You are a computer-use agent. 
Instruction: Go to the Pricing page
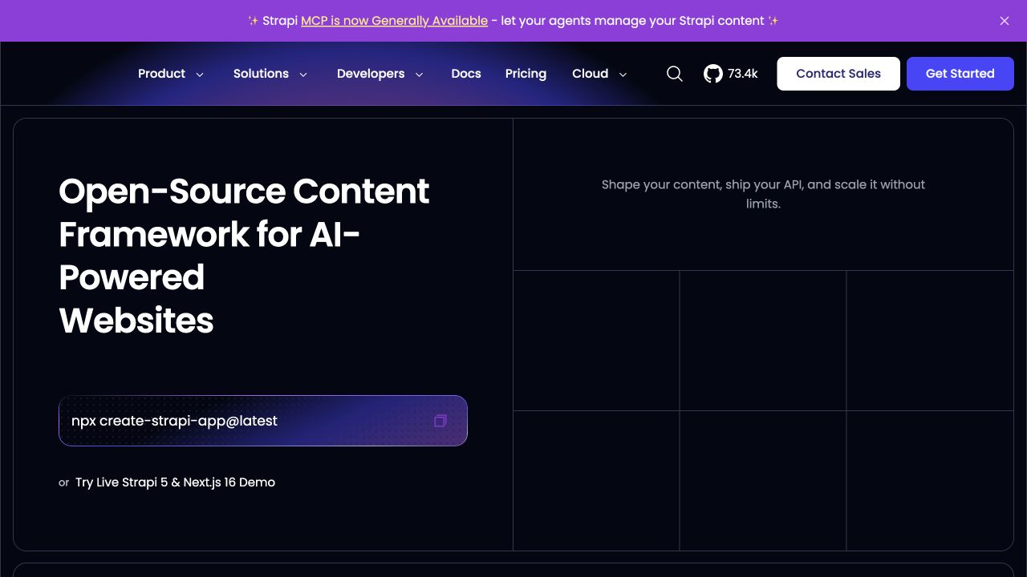coord(526,74)
